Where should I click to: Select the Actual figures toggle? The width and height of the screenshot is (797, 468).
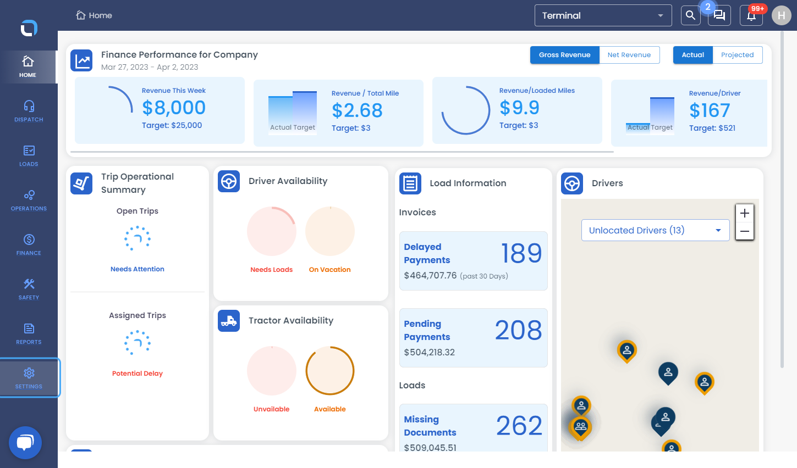coord(693,55)
